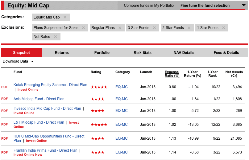249x160 pixels.
Task: Click Compare funds in My Portfolio
Action: [149, 6]
